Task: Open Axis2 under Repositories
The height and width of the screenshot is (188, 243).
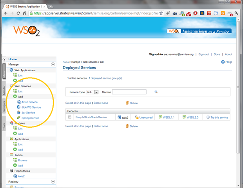Action: [21, 176]
